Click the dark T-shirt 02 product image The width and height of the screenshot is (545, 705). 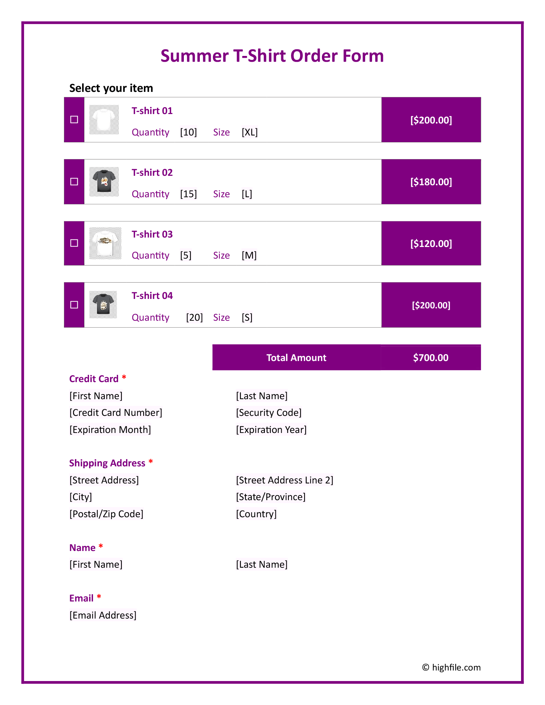tap(104, 182)
